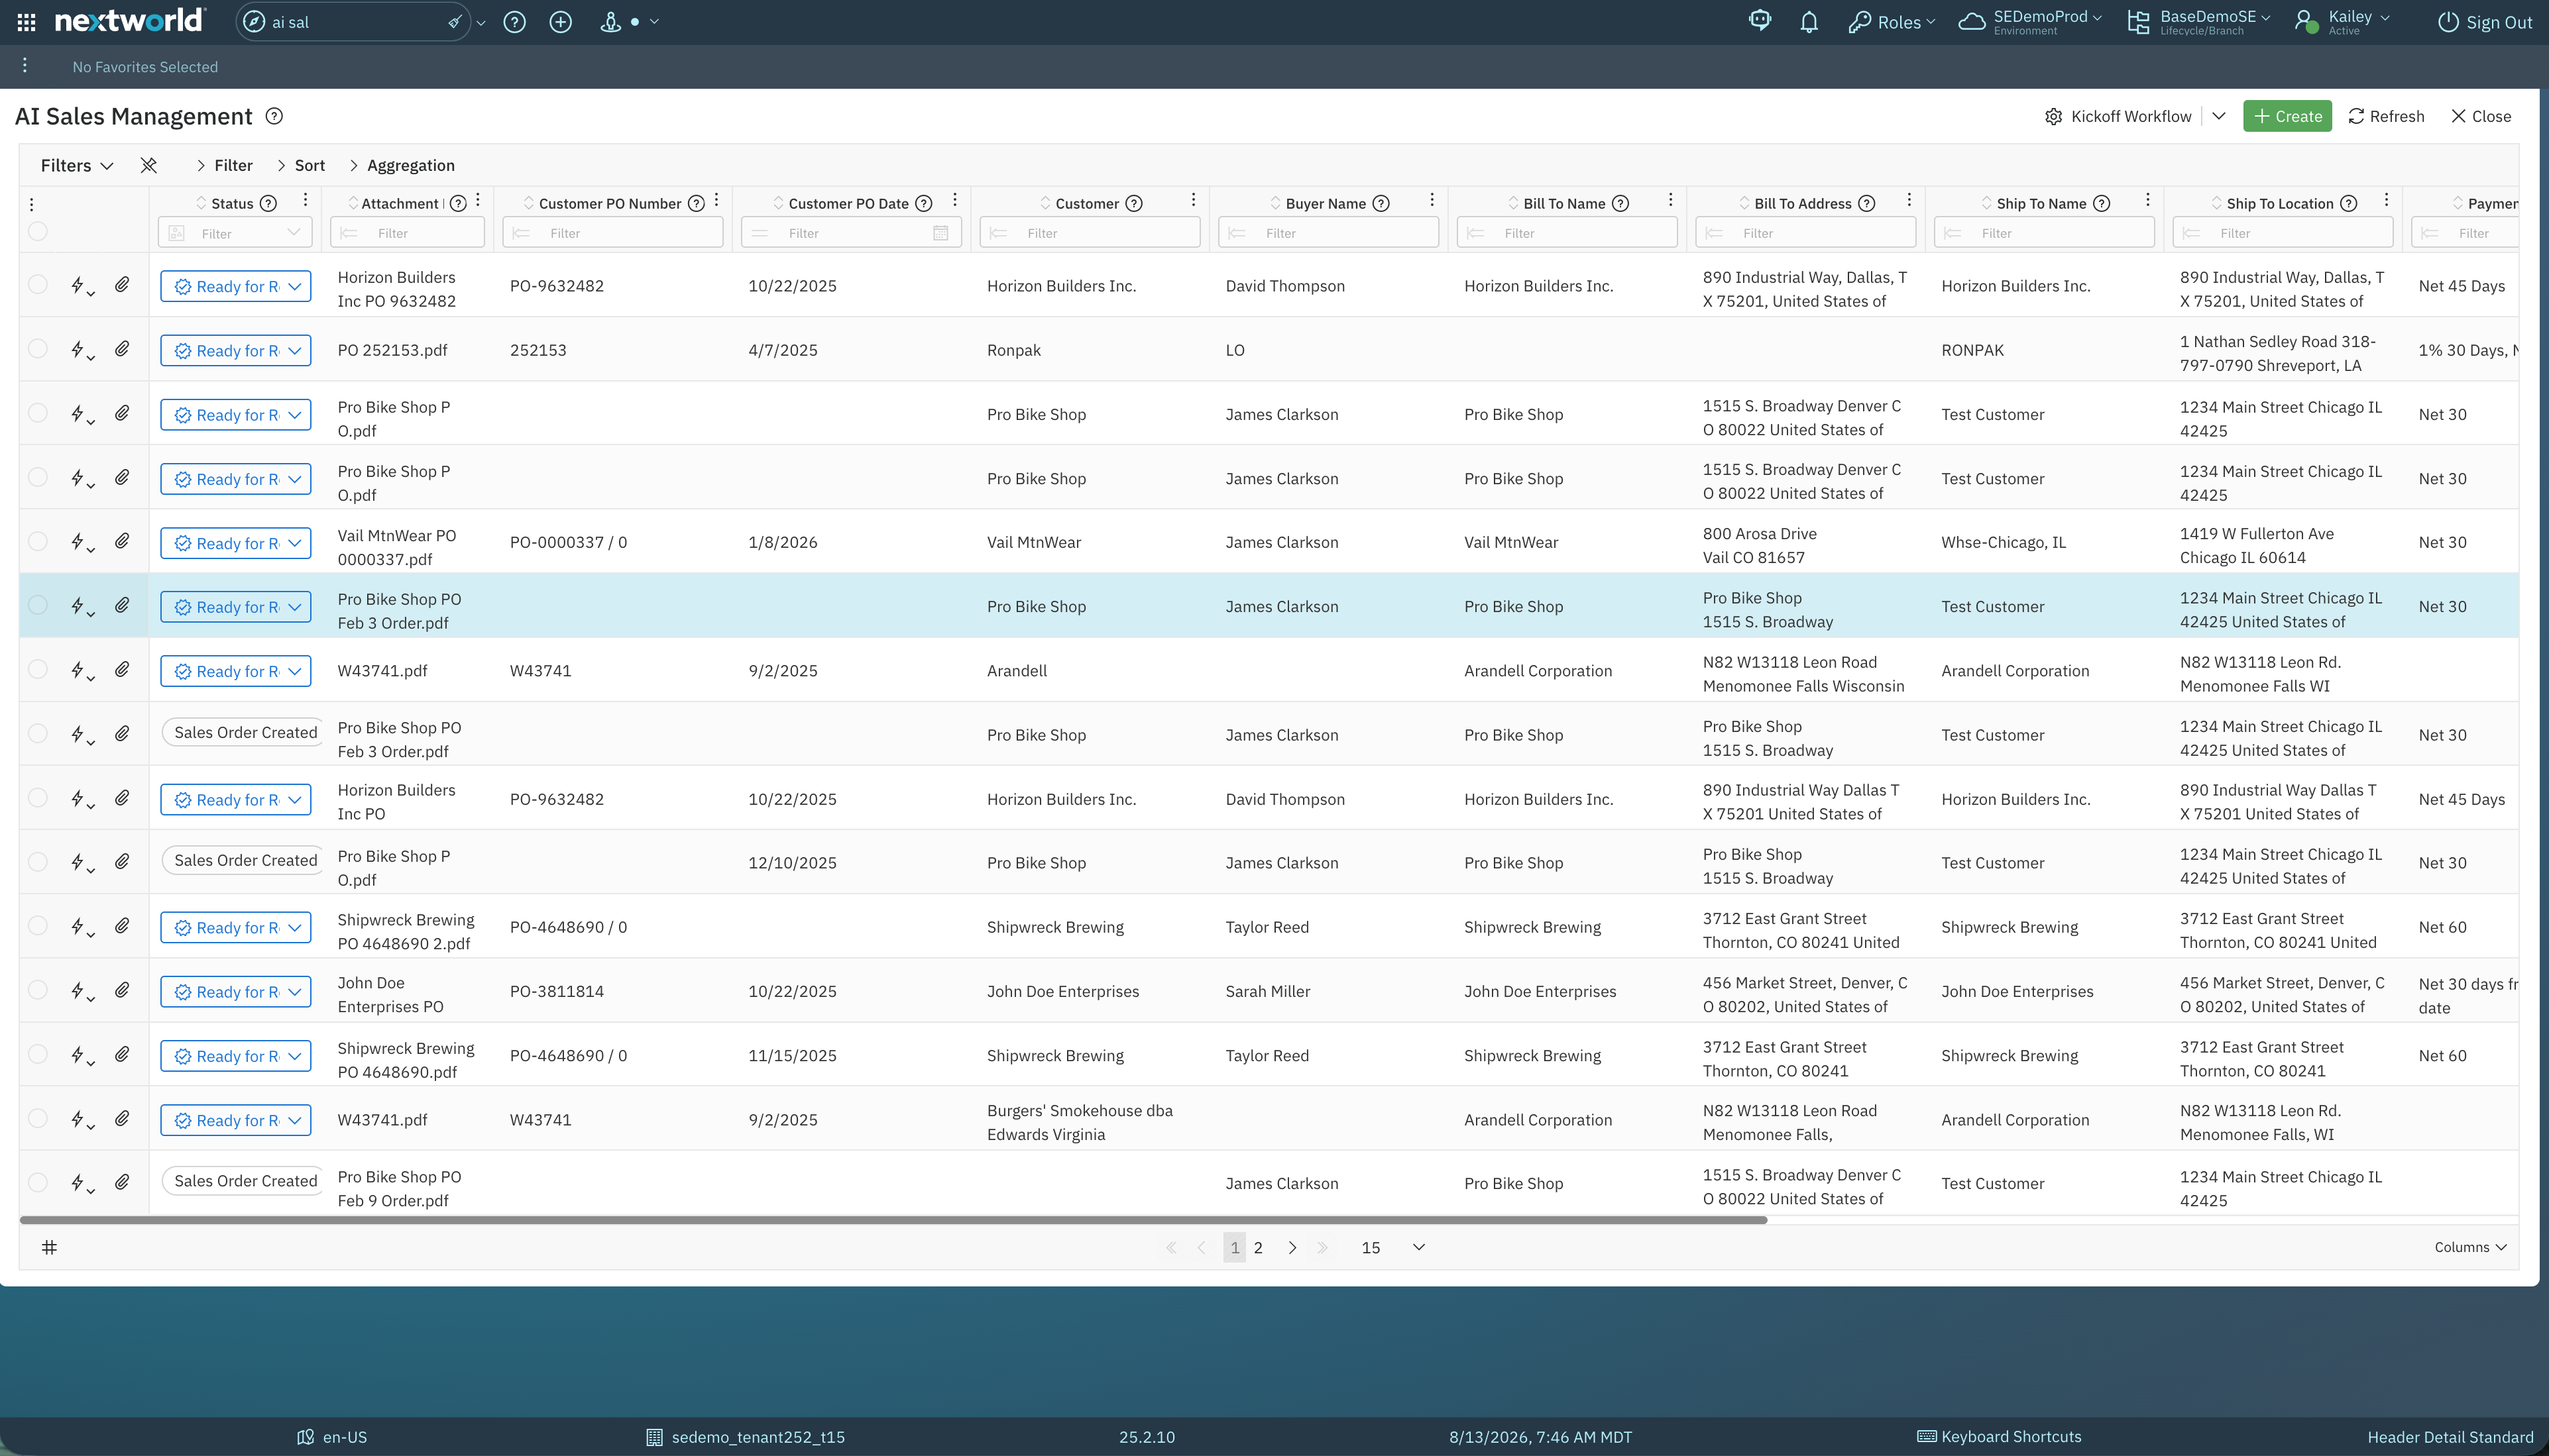
Task: Show help for Customer PO Date column
Action: (x=925, y=203)
